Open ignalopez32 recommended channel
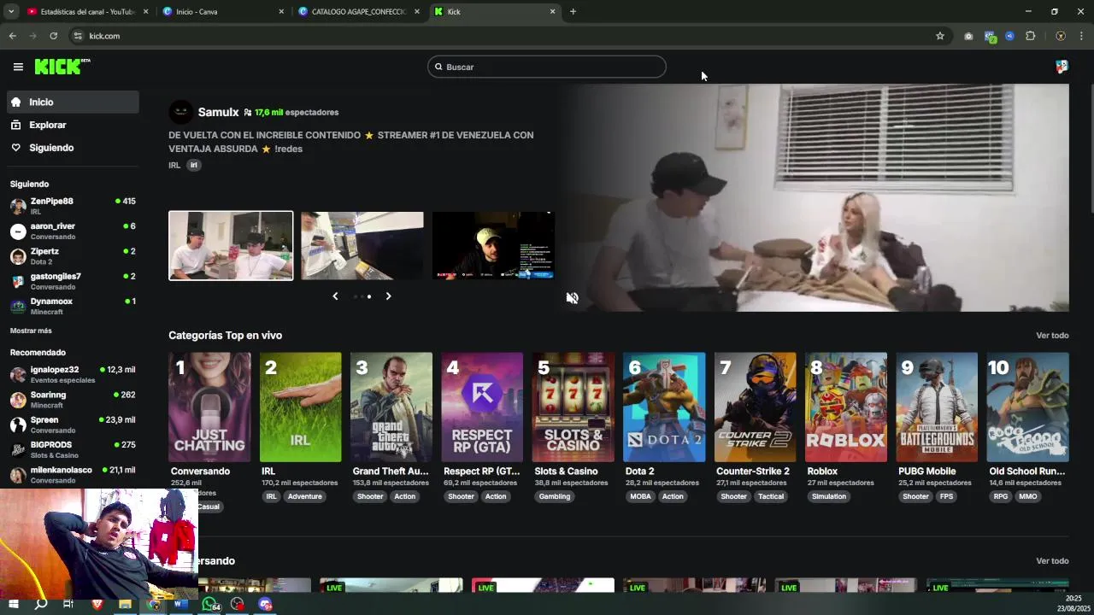This screenshot has height=615, width=1094. pos(73,374)
